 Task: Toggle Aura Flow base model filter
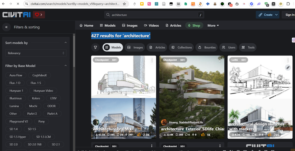coord(16,75)
